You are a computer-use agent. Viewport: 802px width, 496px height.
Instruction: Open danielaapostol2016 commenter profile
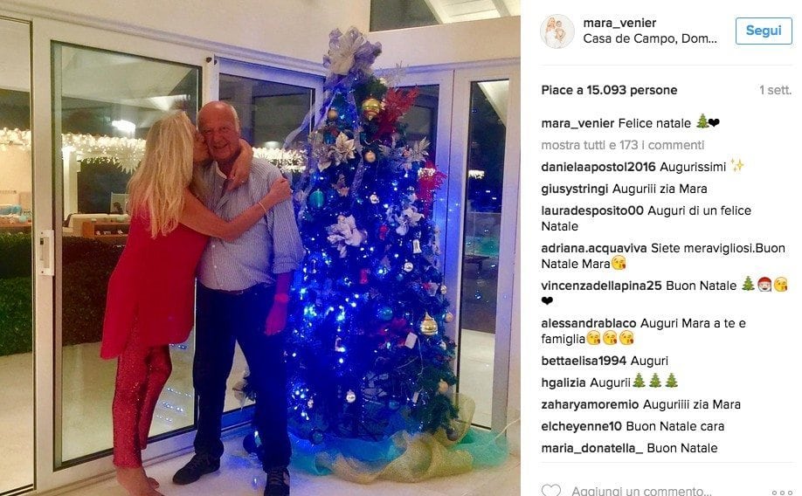[x=598, y=167]
